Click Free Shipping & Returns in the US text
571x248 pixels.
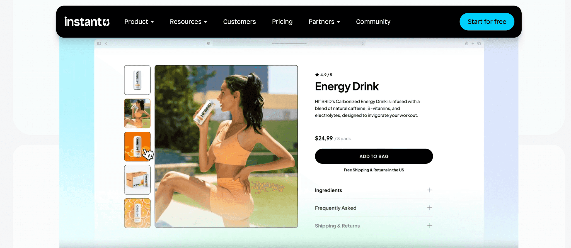374,170
